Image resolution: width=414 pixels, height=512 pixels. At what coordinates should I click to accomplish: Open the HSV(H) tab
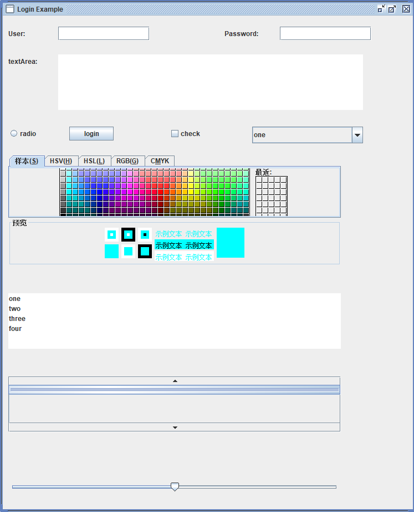click(61, 161)
